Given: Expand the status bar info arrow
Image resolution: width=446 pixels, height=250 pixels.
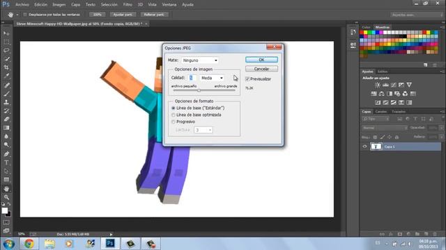Looking at the screenshot, I should [111, 235].
